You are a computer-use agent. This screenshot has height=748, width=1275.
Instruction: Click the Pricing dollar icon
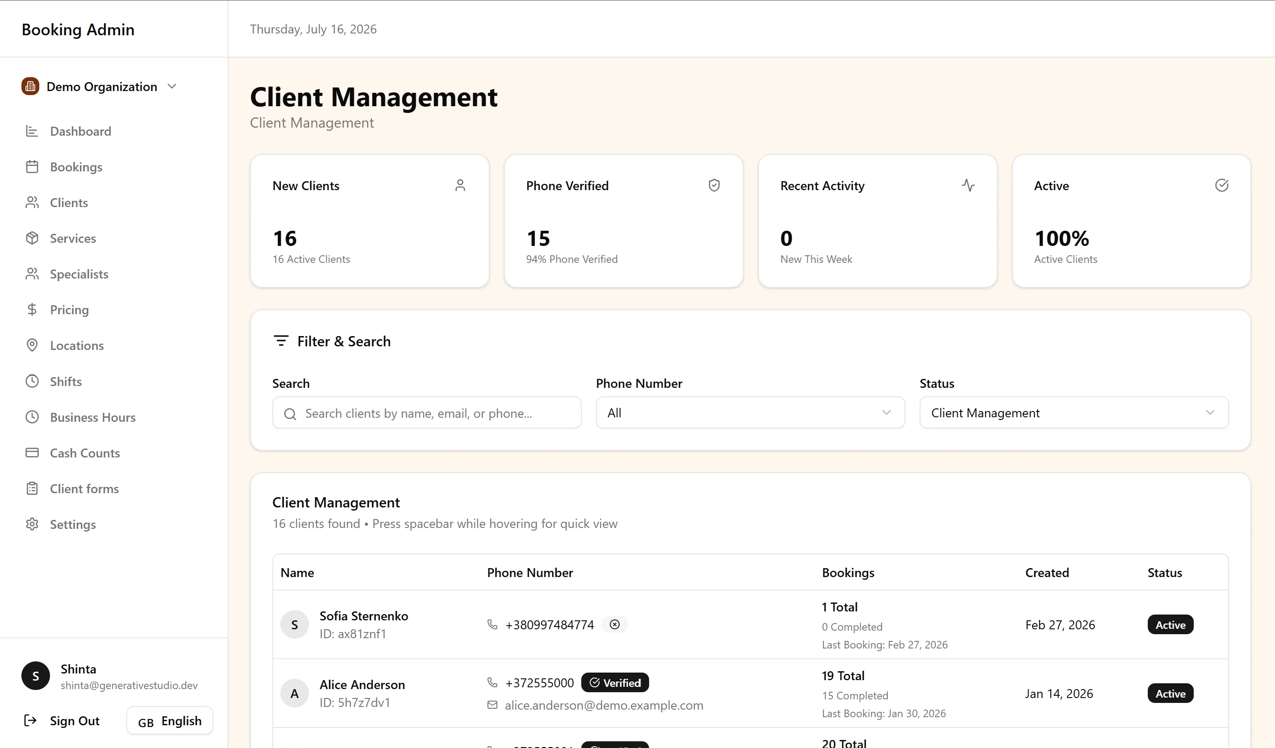[x=32, y=310]
